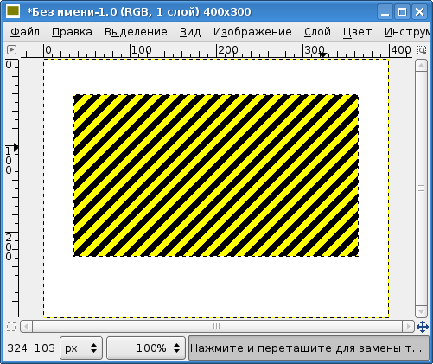Click the navigation cross-arrows icon at bottom right
Image resolution: width=433 pixels, height=364 pixels.
pyautogui.click(x=423, y=327)
